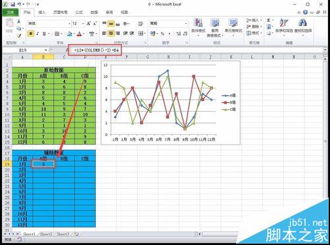Save the workbook from quick access toolbar
This screenshot has height=245, width=330.
tap(13, 4)
